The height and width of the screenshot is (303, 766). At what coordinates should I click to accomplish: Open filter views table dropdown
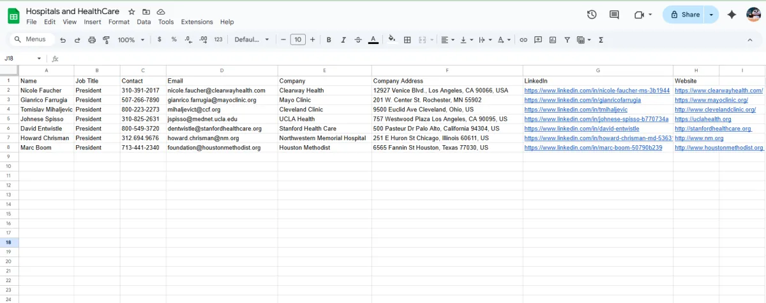click(x=583, y=39)
